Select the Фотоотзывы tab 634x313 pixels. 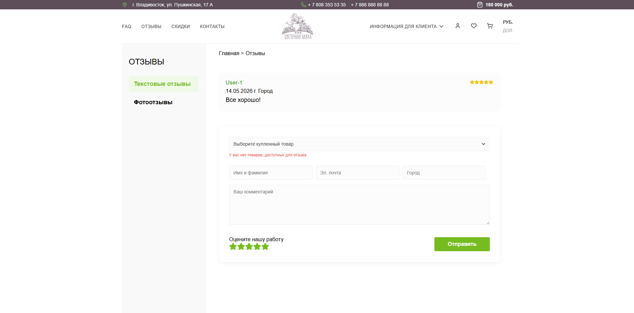(x=153, y=102)
